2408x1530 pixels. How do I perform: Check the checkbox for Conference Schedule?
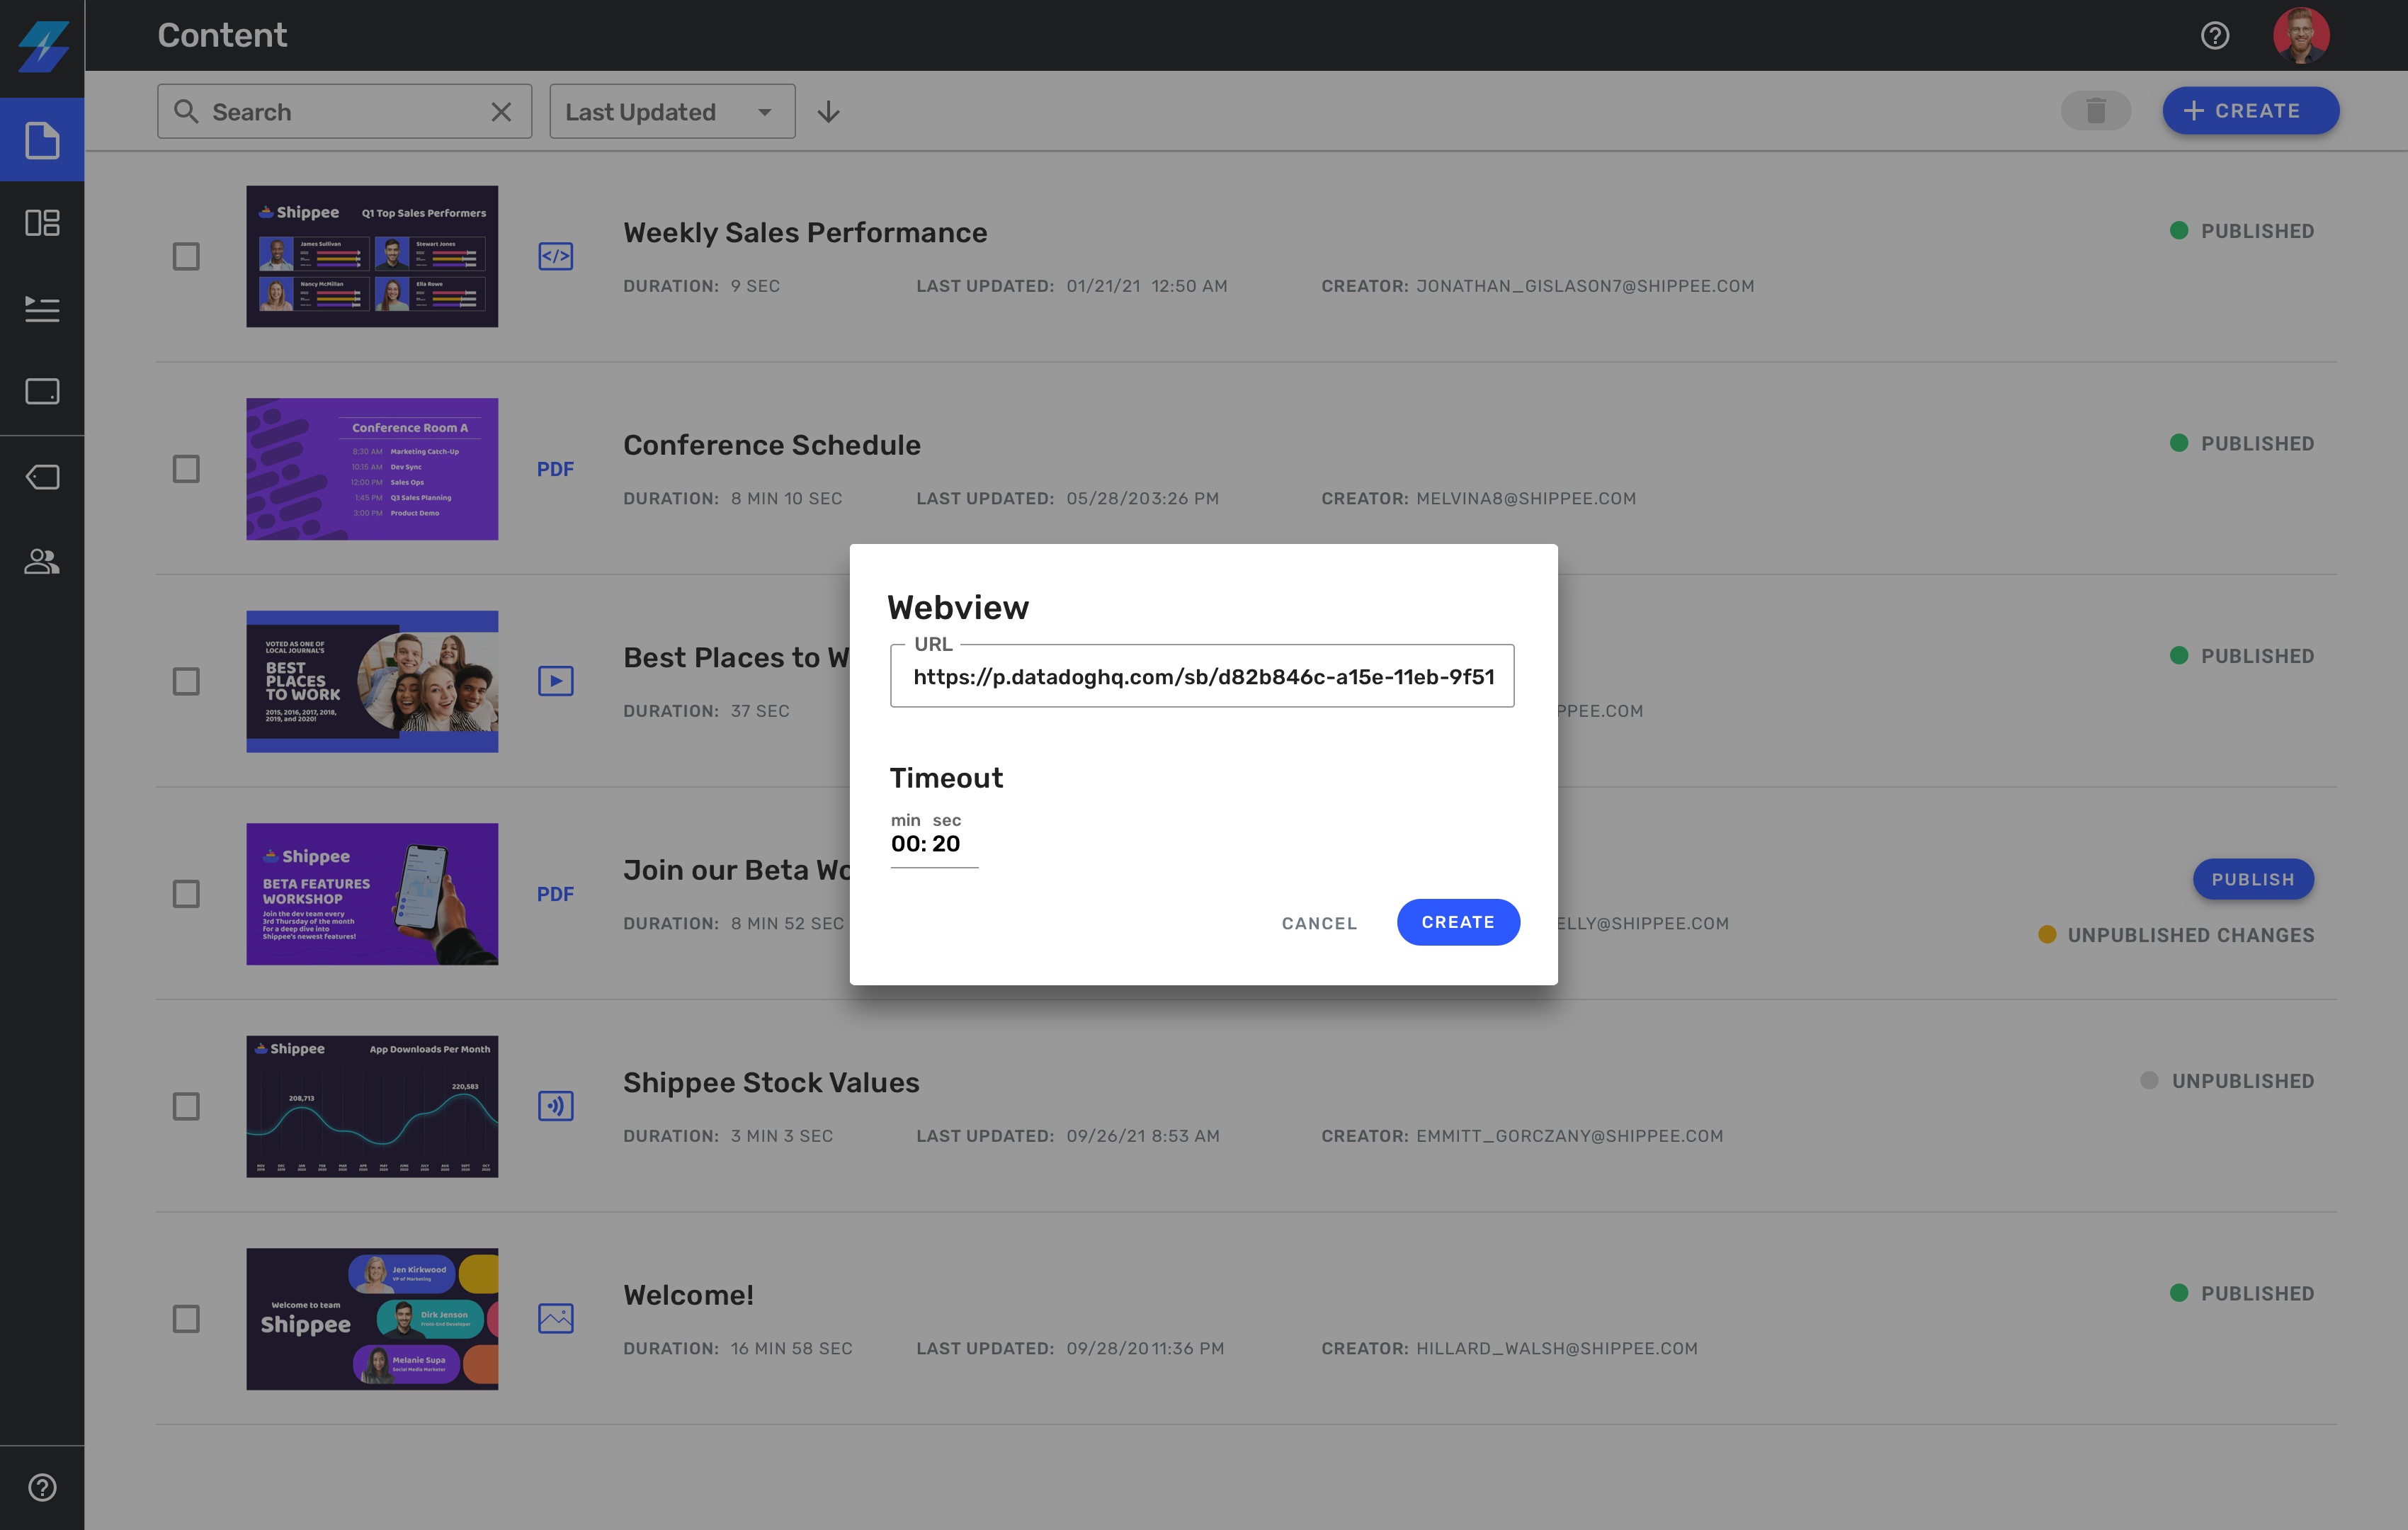[186, 468]
